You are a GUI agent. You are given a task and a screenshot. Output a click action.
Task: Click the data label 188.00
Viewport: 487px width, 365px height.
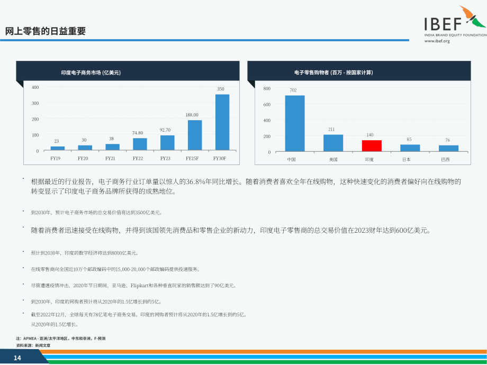pyautogui.click(x=192, y=115)
